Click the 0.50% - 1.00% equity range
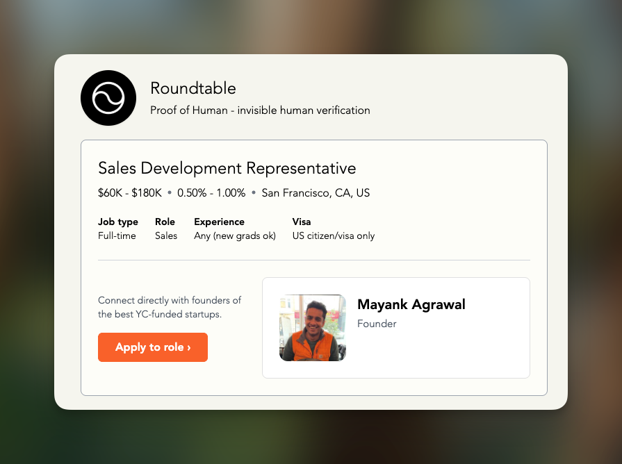 pos(211,192)
